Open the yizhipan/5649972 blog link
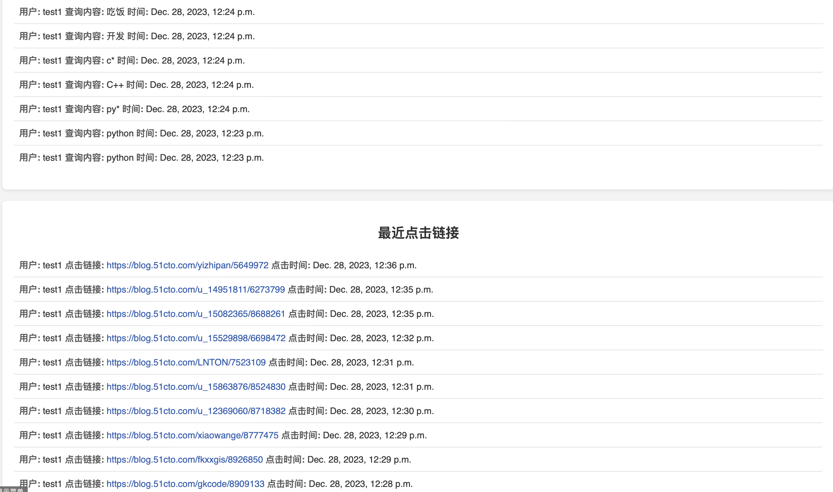The height and width of the screenshot is (492, 833). point(187,265)
